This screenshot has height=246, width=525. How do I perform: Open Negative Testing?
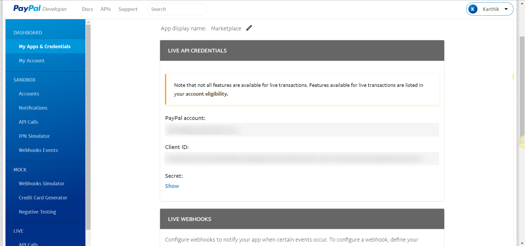pos(37,212)
